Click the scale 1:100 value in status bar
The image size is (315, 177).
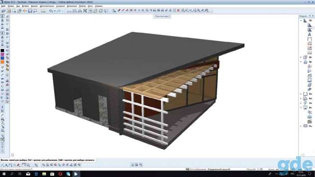260,169
